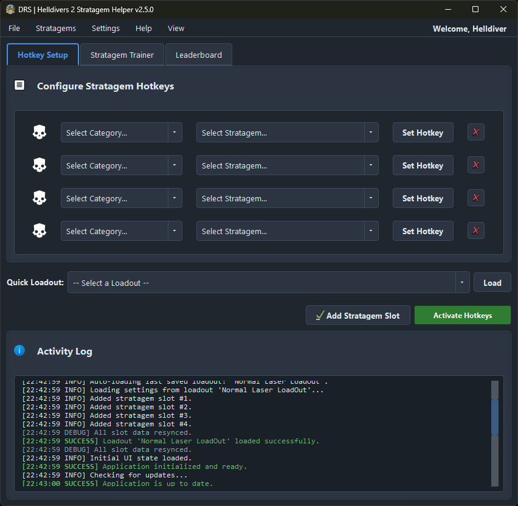Click the 'Initial UI state loaded' log line

point(107,458)
